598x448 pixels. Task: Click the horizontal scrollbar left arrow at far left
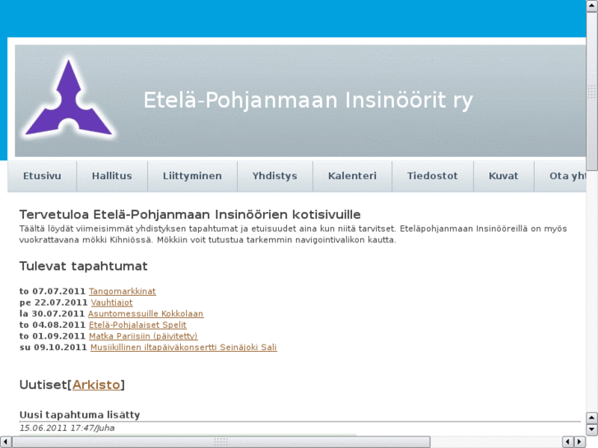tap(6, 442)
